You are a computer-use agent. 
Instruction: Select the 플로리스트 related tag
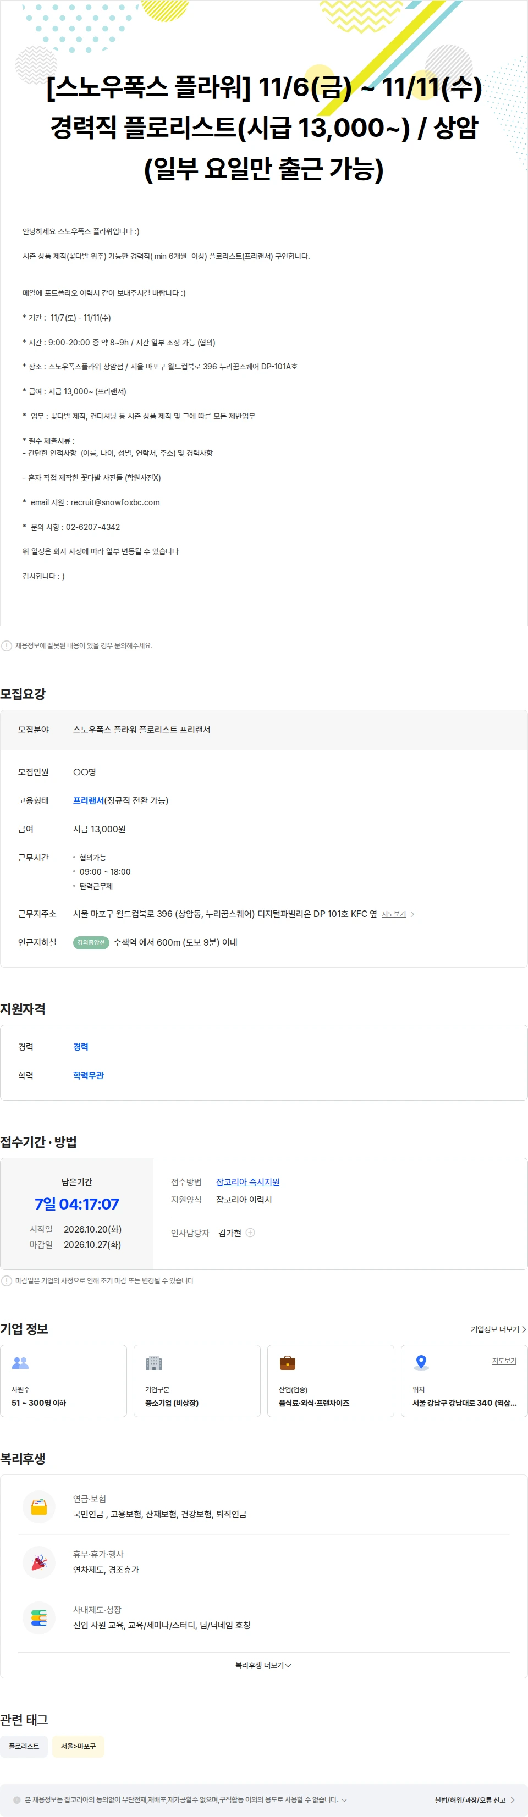click(x=24, y=1746)
